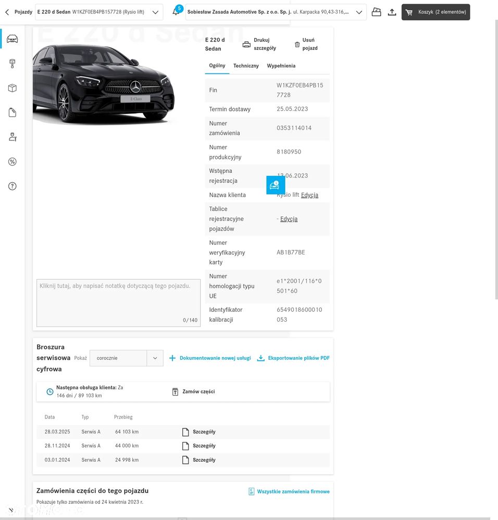Open the percent discounts icon in the sidebar
Screen dimensions: 498x520
click(13, 161)
